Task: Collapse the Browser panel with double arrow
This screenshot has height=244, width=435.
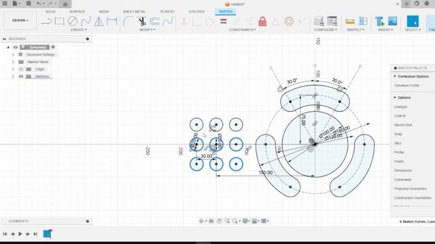Action: [x=4, y=39]
